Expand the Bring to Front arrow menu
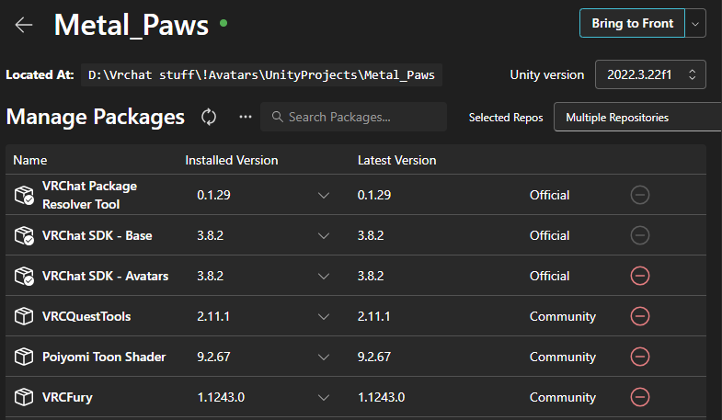This screenshot has width=722, height=420. click(696, 23)
